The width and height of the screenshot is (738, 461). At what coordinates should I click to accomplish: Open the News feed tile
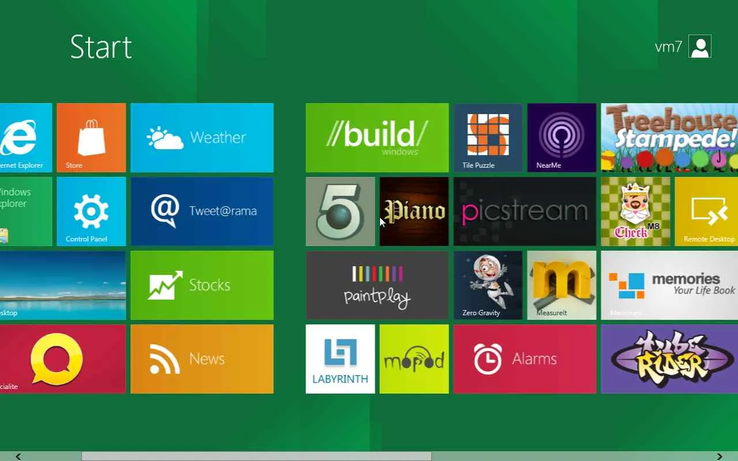pyautogui.click(x=202, y=359)
